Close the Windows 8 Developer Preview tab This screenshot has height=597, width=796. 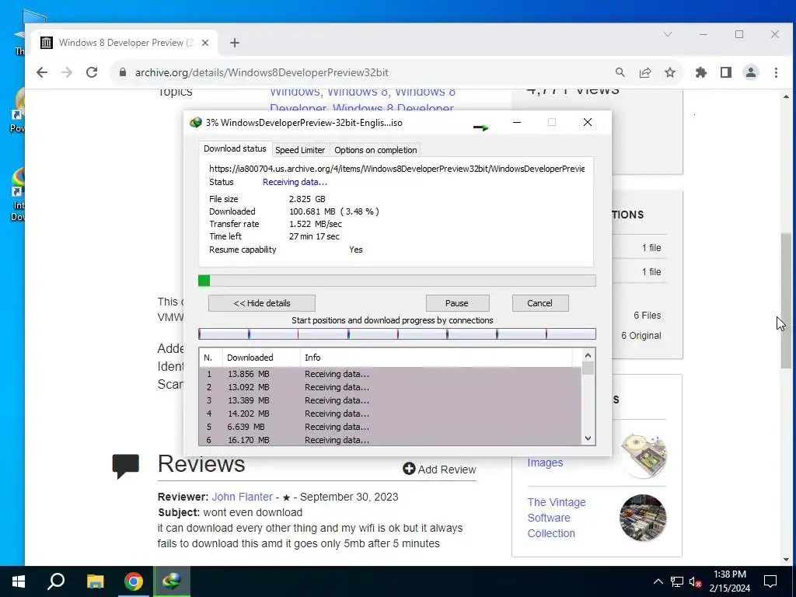tap(205, 43)
